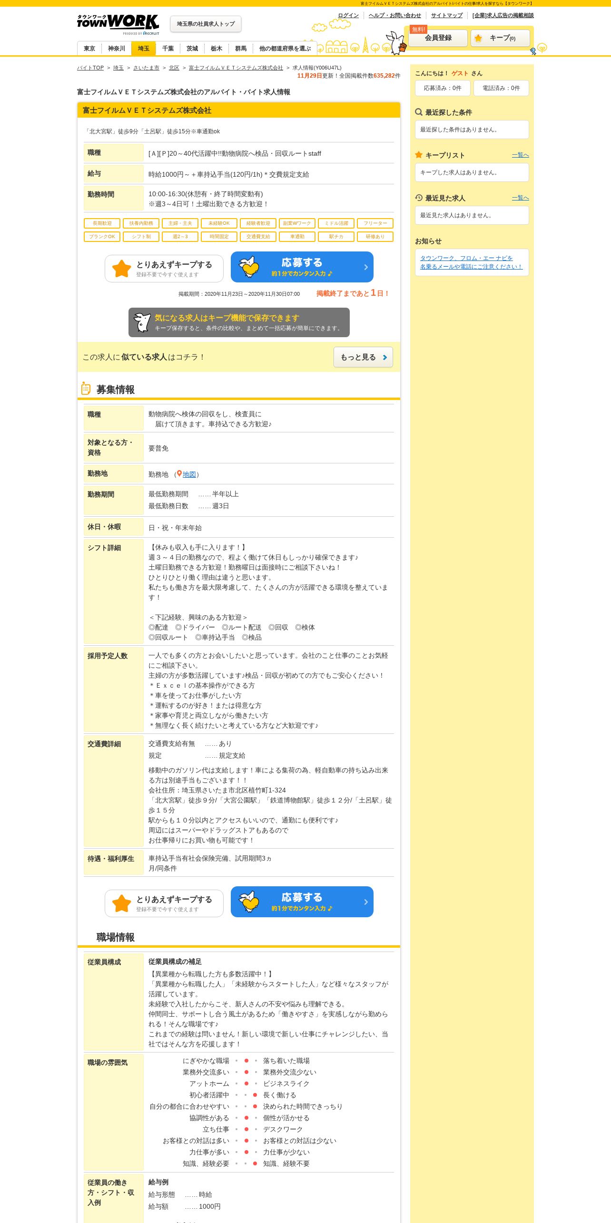Viewport: 611px width, 1223px height.
Task: Click 電話済み:0件 box
Action: click(501, 88)
